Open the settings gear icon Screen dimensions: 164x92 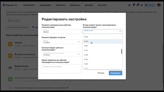(x=142, y=5)
